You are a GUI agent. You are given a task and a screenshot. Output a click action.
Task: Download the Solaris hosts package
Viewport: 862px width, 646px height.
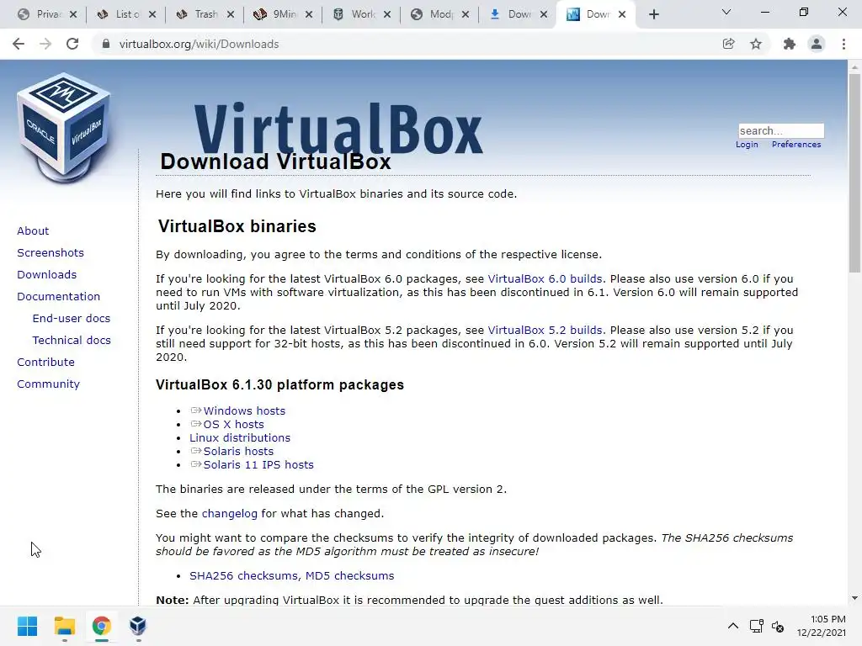coord(238,452)
